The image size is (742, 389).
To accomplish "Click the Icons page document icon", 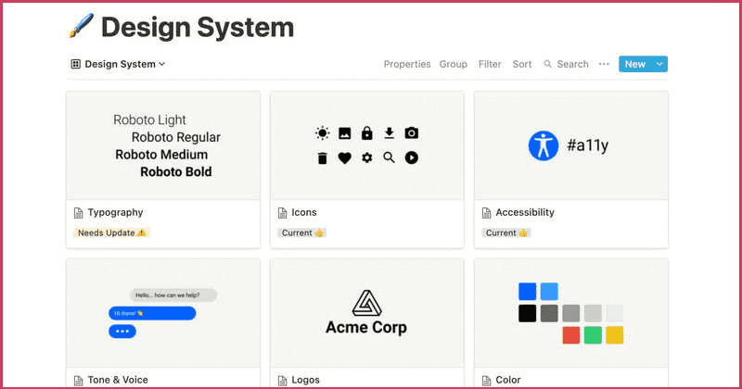I will coord(283,213).
